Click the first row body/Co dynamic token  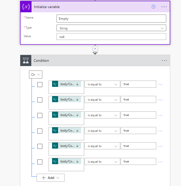(x=67, y=84)
